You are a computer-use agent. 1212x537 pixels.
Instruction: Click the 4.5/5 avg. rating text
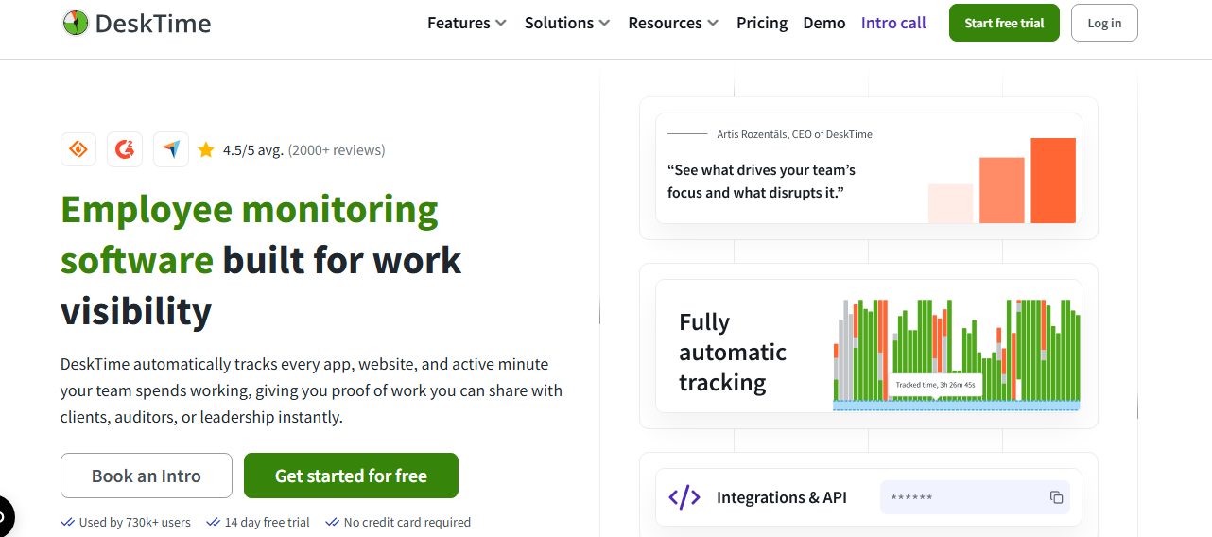253,149
